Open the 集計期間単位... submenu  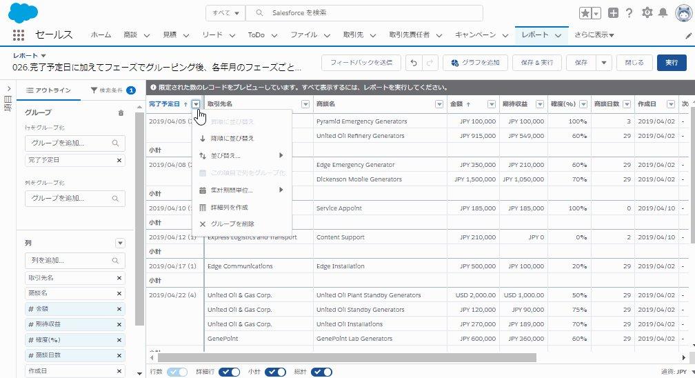tap(242, 190)
